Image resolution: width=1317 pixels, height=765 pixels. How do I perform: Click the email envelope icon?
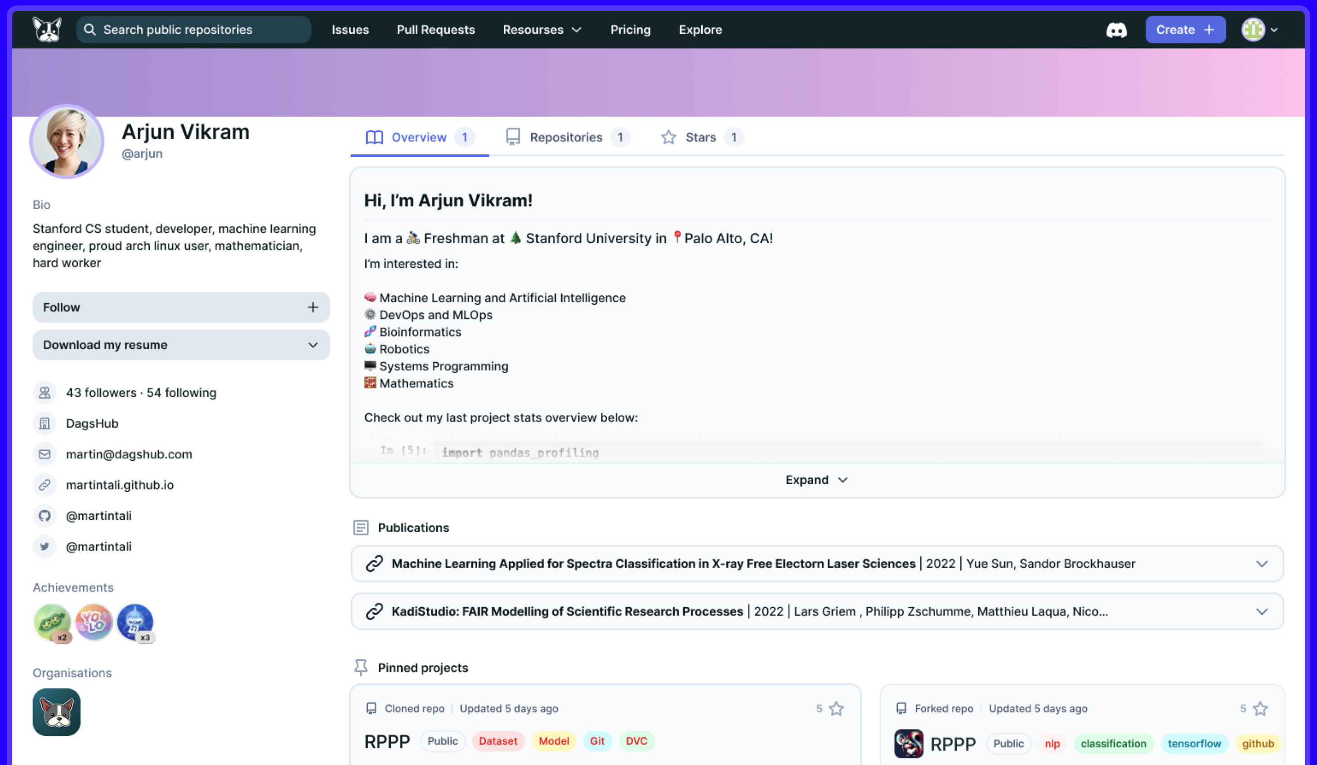[x=45, y=454]
